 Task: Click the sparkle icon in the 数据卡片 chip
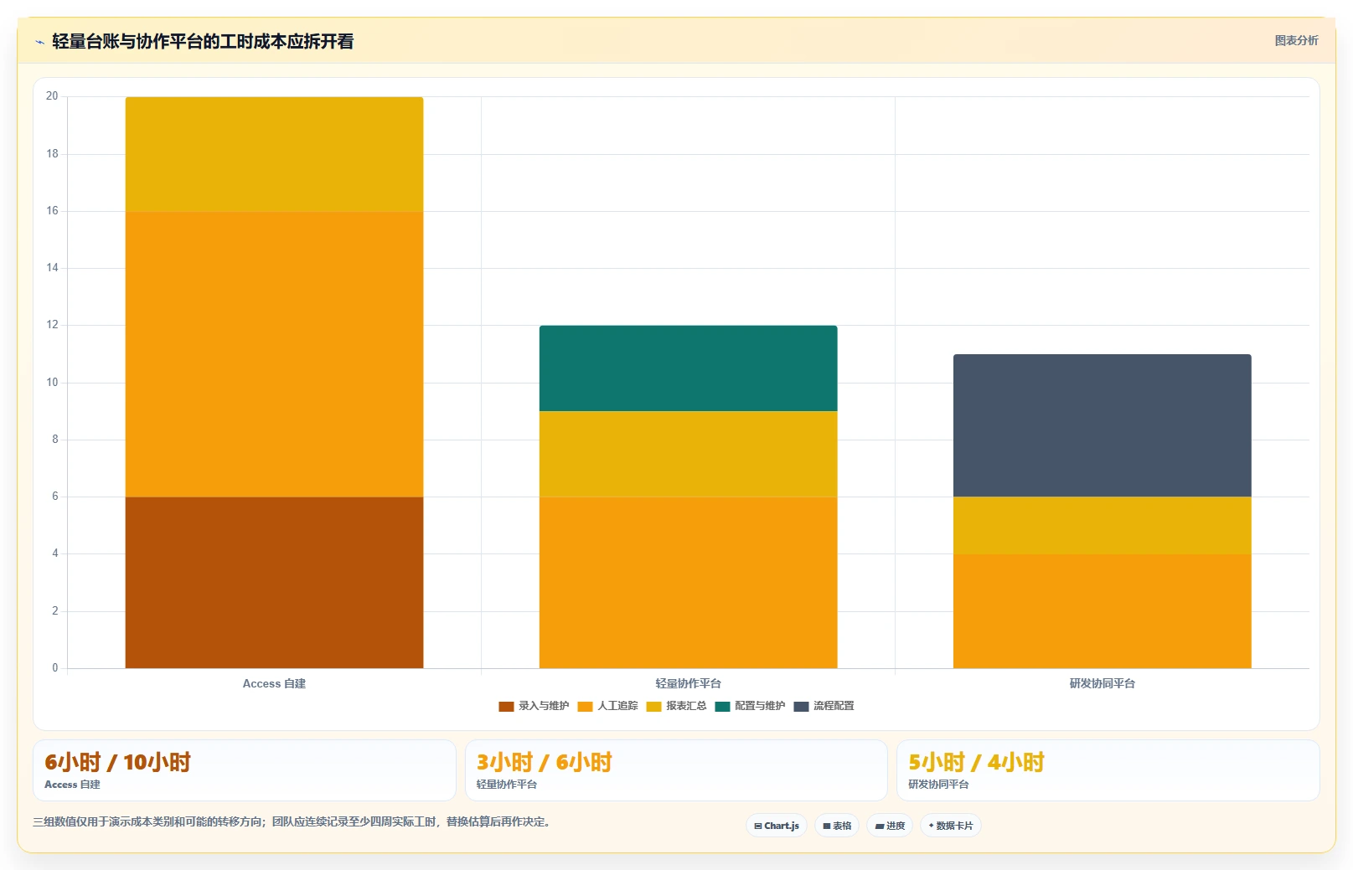(x=931, y=826)
